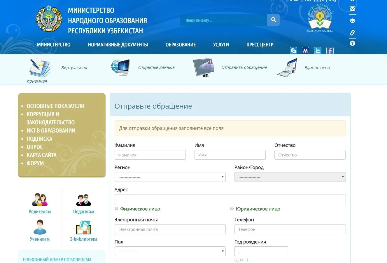The height and width of the screenshot is (263, 387).
Task: Click into the Имя input field
Action: coord(230,155)
